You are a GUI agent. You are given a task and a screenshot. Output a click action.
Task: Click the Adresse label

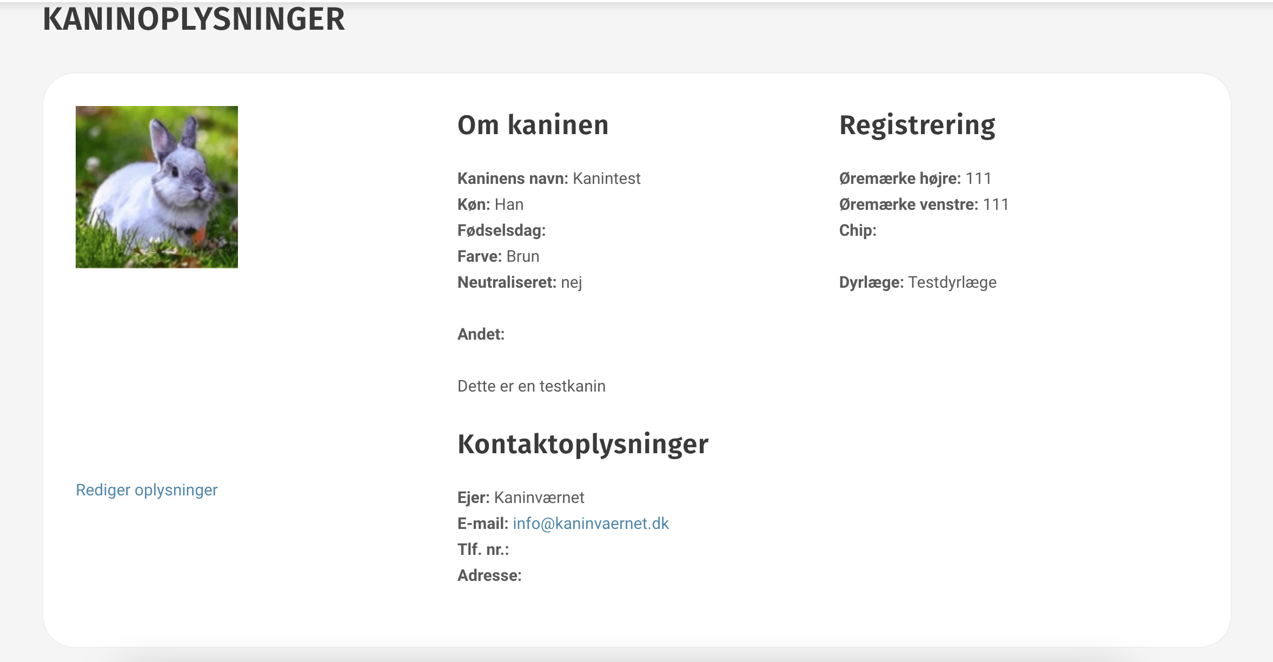pyautogui.click(x=489, y=575)
